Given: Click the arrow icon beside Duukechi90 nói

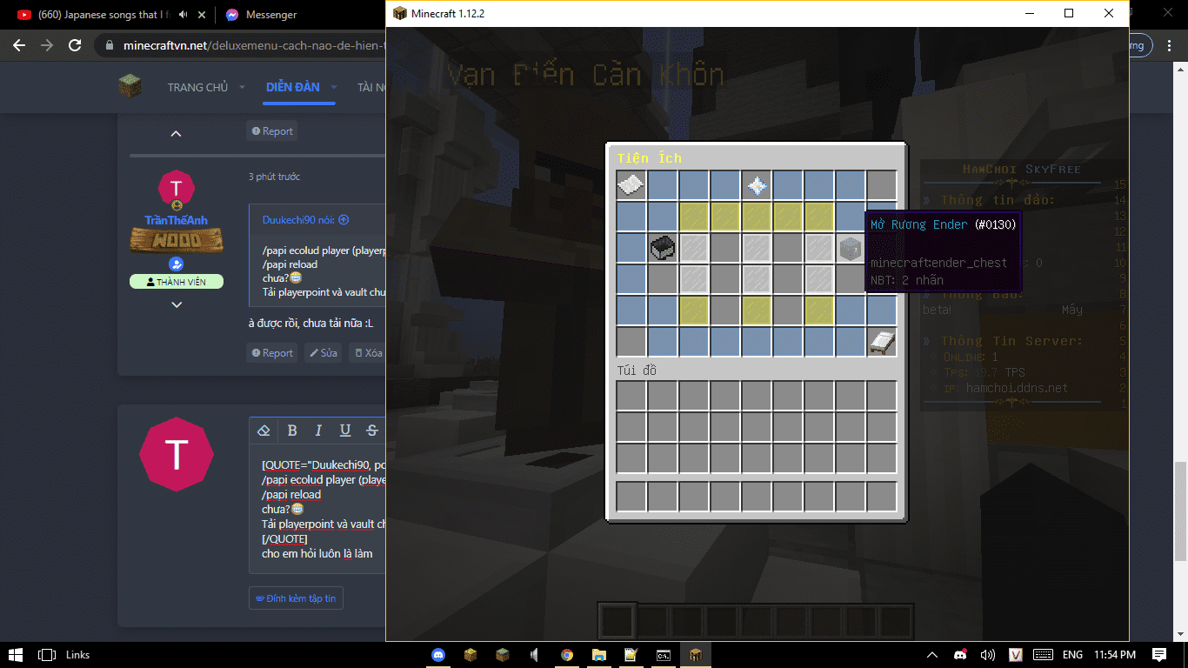Looking at the screenshot, I should pos(344,220).
